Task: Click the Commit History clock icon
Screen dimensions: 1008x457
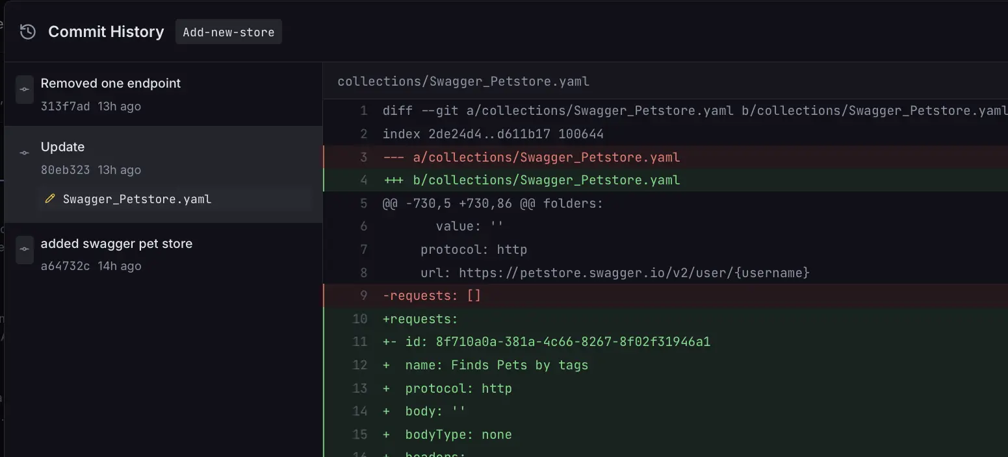Action: pyautogui.click(x=26, y=31)
